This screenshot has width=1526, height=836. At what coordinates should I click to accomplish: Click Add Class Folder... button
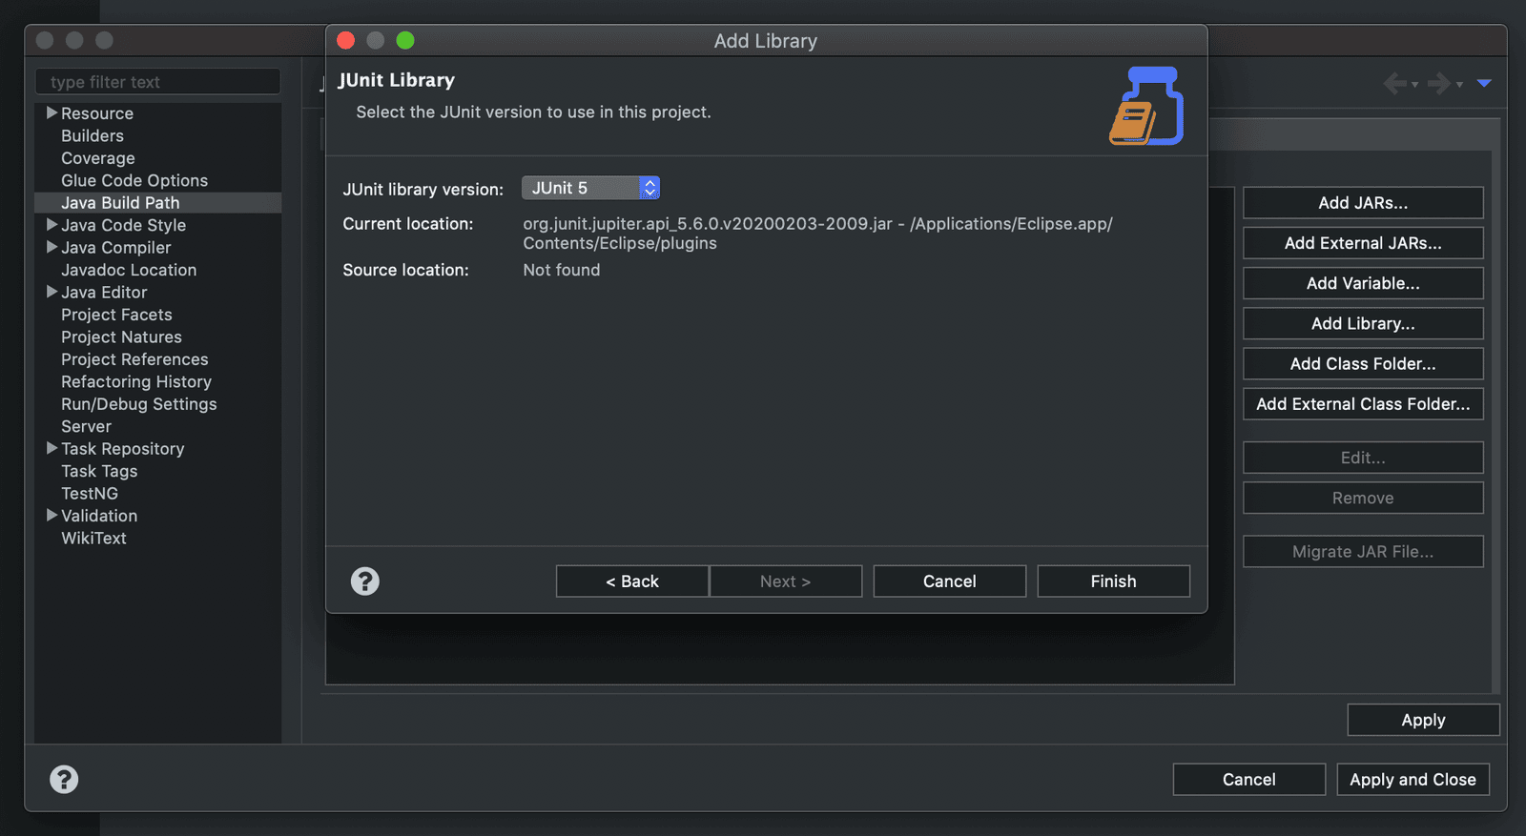1363,364
